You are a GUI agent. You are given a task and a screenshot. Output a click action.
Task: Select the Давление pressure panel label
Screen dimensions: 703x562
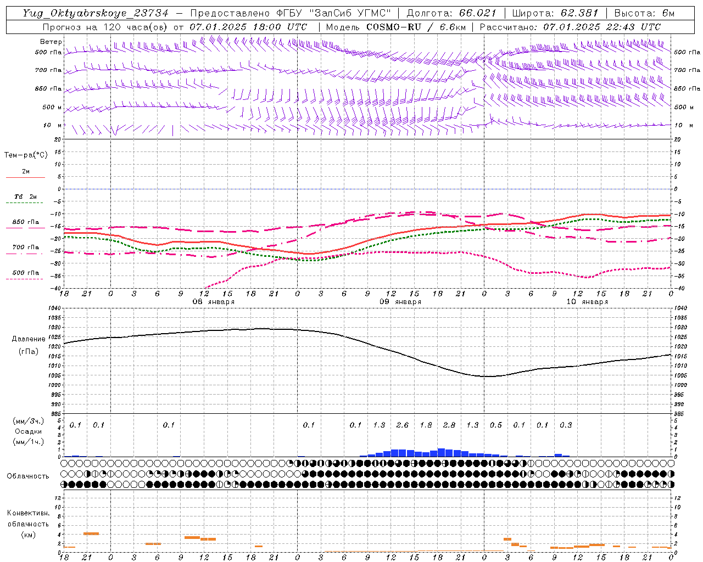[x=29, y=339]
